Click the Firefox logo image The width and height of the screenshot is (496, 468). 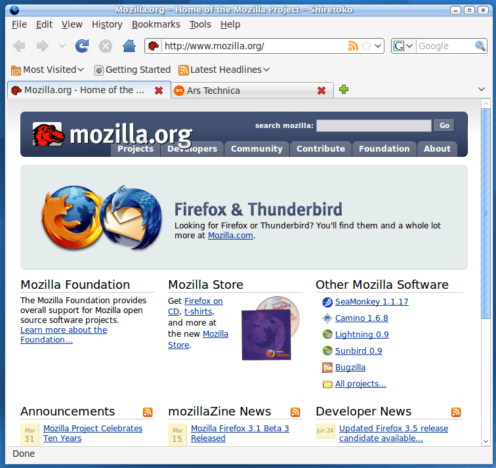[72, 217]
